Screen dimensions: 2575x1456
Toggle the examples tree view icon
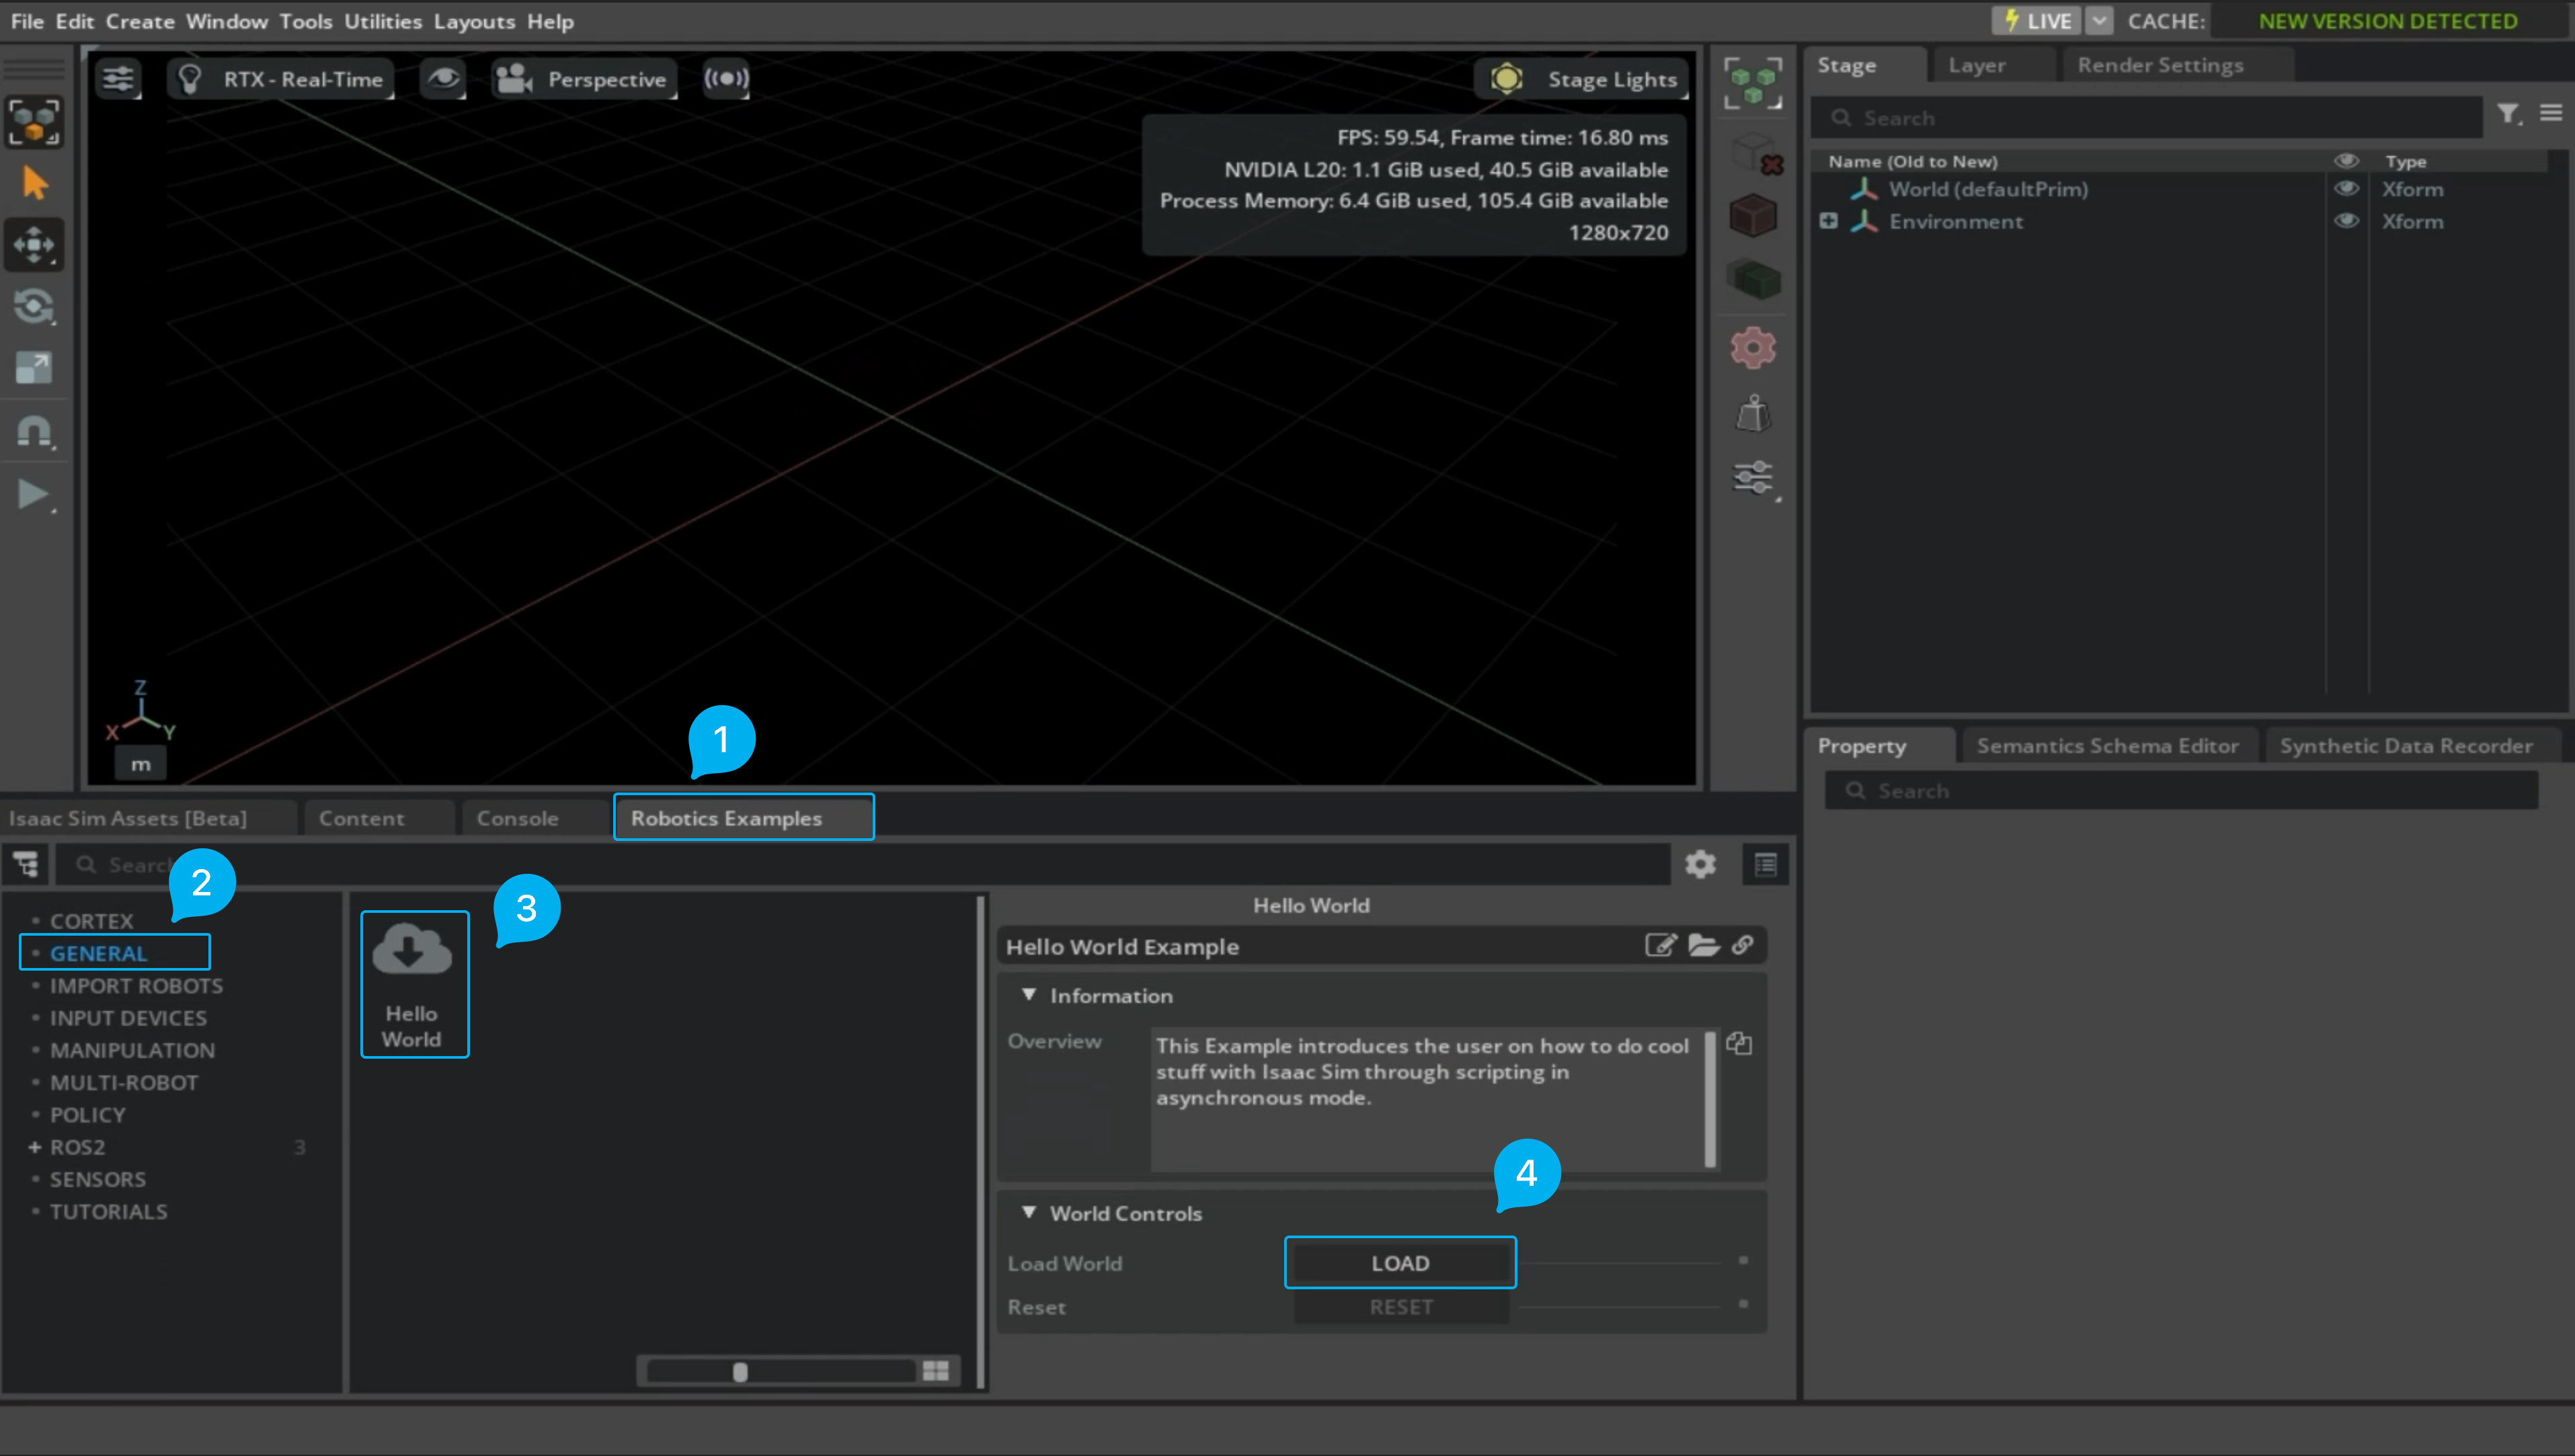(x=25, y=864)
